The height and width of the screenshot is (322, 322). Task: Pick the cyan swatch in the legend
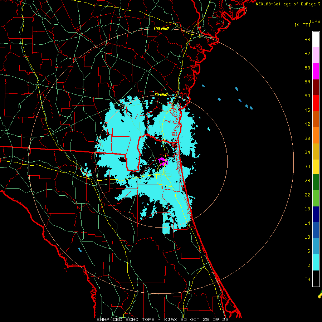[x=316, y=262]
